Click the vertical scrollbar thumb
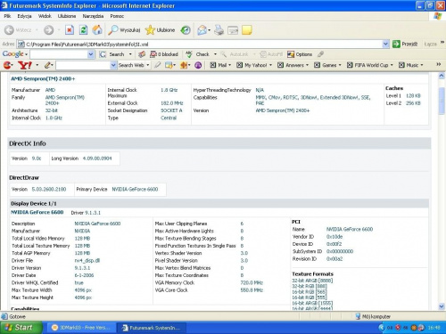446x334 pixels. (442, 101)
